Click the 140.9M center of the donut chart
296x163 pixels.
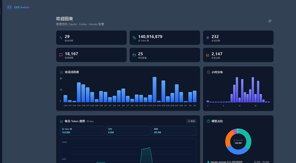point(238,143)
